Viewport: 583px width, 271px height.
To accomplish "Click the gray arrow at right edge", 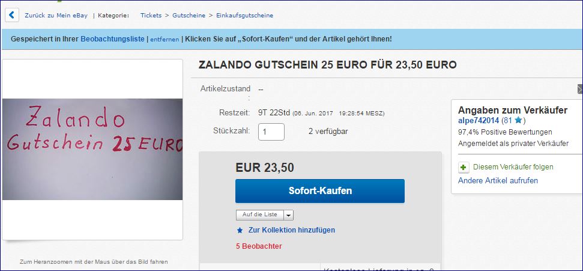I will pyautogui.click(x=580, y=89).
